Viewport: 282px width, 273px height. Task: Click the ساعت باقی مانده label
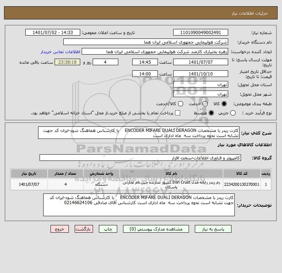36,62
